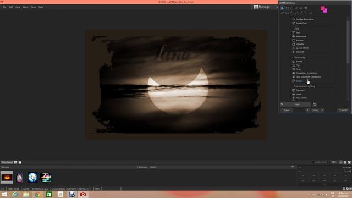Select the line drawing tool icon
The image size is (352, 198).
pyautogui.click(x=296, y=13)
